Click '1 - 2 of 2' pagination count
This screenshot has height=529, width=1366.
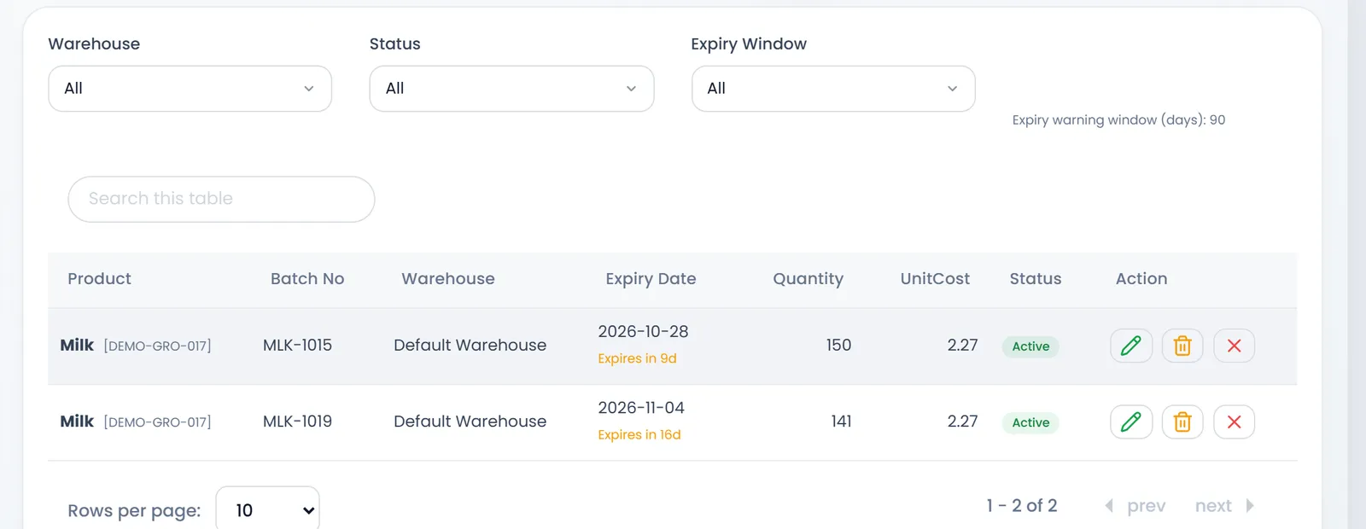(x=1022, y=506)
